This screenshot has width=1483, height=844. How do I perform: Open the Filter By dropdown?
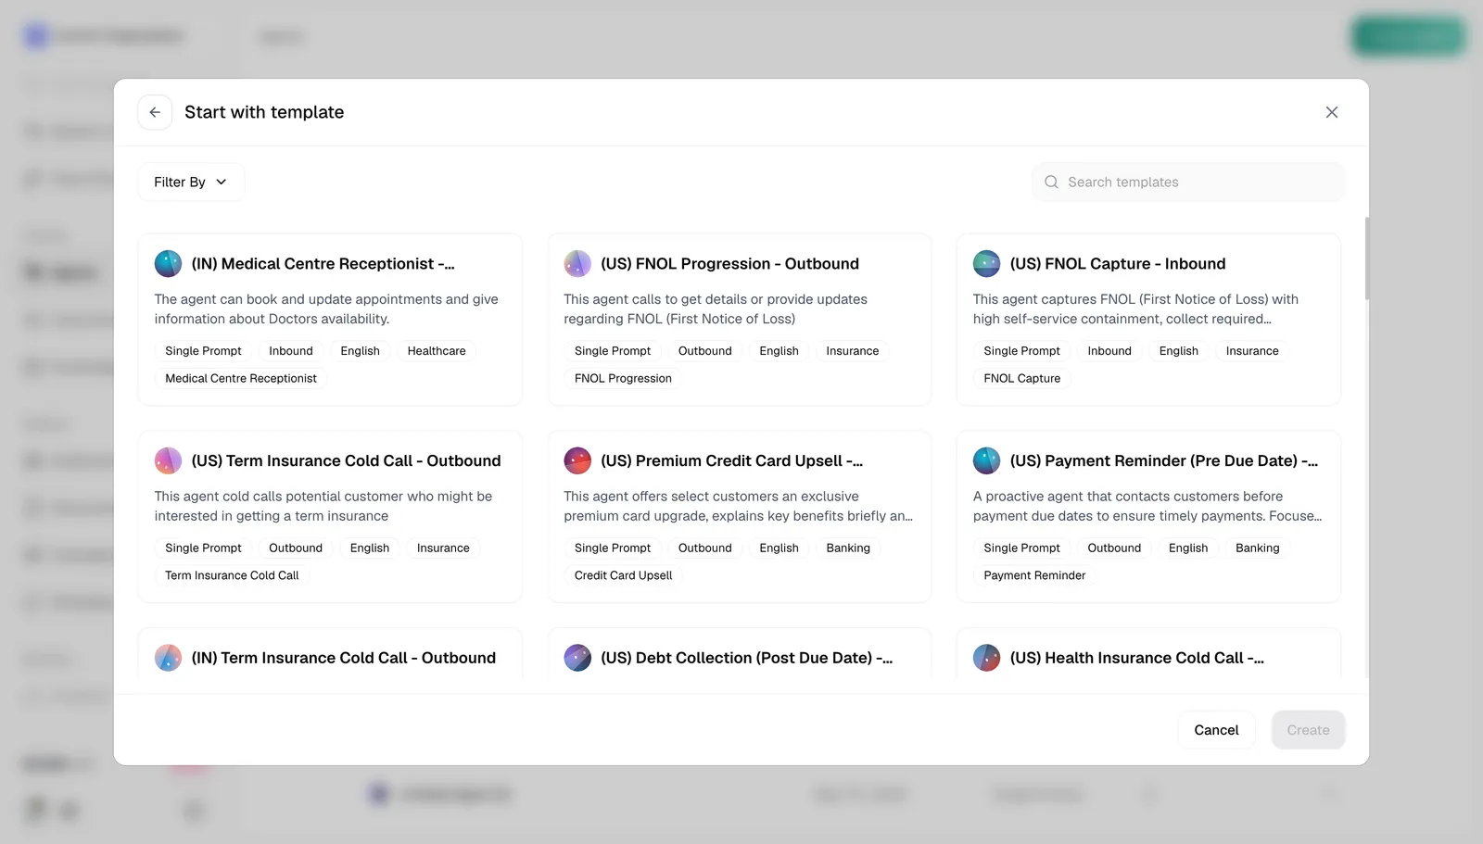coord(191,182)
